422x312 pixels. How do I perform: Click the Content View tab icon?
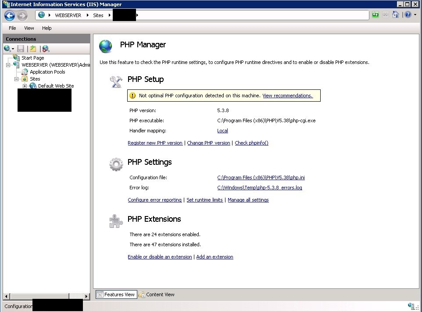[142, 294]
